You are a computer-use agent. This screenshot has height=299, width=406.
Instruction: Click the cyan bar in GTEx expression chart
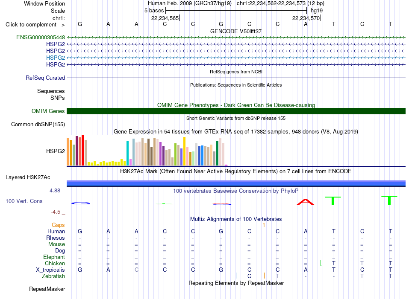pos(127,153)
